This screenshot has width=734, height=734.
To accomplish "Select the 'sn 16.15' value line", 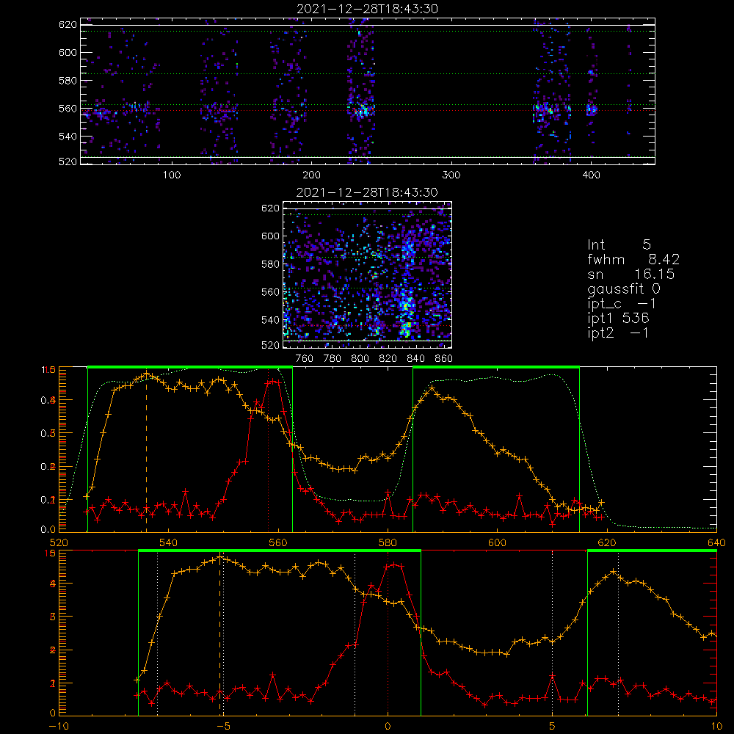I will coord(631,274).
